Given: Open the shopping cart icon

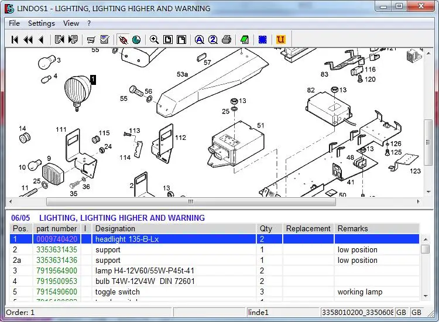Looking at the screenshot, I should tap(91, 40).
